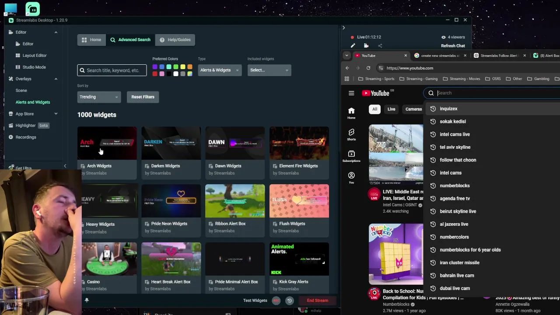Click the End Stream button
560x315 pixels.
pyautogui.click(x=317, y=301)
